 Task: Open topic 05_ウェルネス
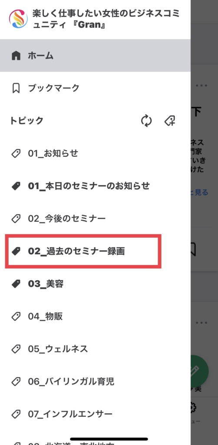click(95, 349)
